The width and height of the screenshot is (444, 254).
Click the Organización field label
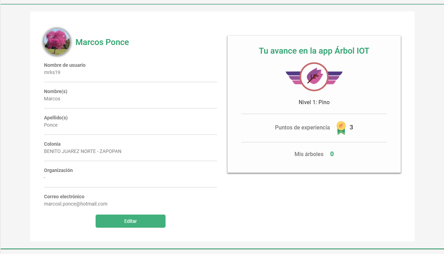click(59, 170)
